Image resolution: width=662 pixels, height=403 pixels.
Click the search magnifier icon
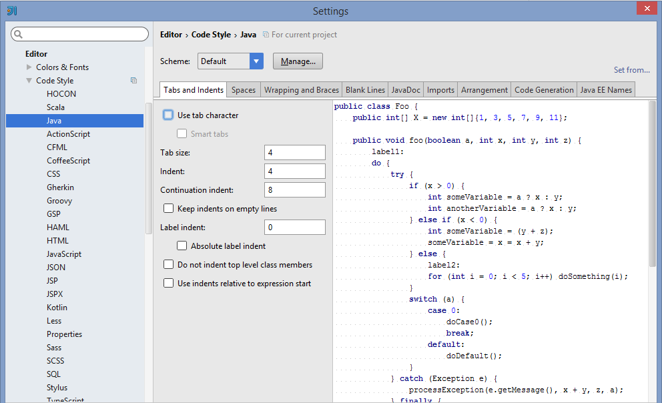pyautogui.click(x=18, y=34)
